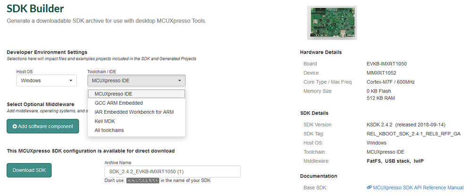Click the Hardware Details heading
The height and width of the screenshot is (196, 471).
[x=321, y=52]
